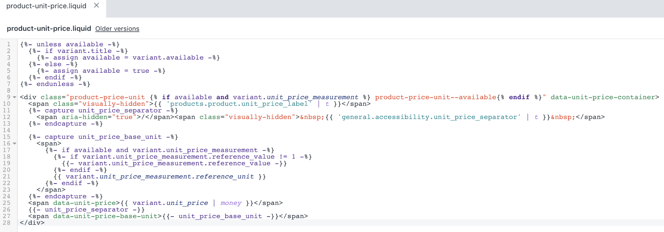The width and height of the screenshot is (664, 232).
Task: Click the 'endunless' keyword on line 7
Action: 55,84
